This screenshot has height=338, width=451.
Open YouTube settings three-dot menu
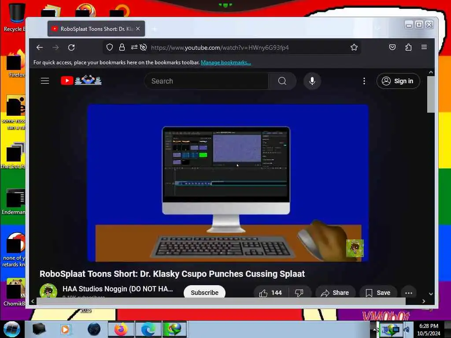point(364,81)
